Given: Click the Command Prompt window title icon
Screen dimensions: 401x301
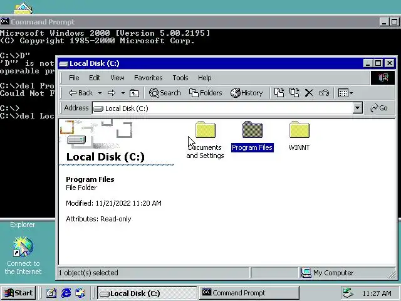Looking at the screenshot, I should (4, 21).
